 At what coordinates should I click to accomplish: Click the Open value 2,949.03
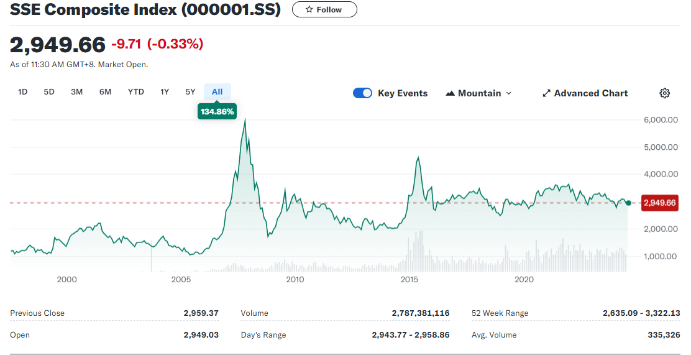pyautogui.click(x=201, y=334)
